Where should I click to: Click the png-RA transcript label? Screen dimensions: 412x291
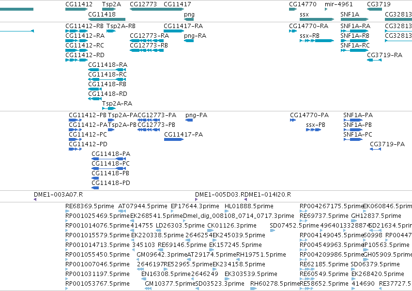tap(195, 36)
